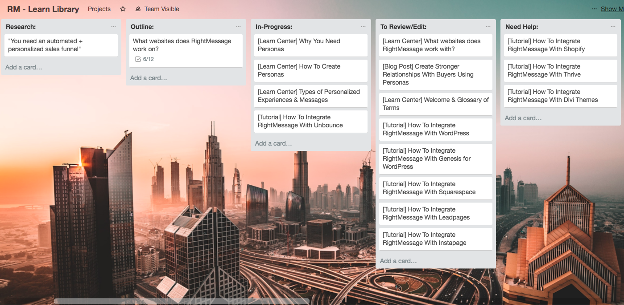The height and width of the screenshot is (305, 624).
Task: Open the Integrate With WordPress tutorial card
Action: (x=436, y=130)
